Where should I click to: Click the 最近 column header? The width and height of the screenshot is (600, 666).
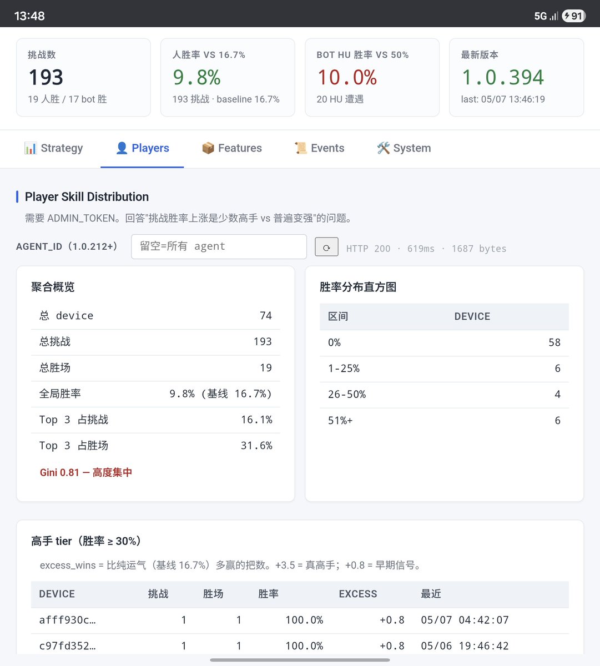[431, 594]
